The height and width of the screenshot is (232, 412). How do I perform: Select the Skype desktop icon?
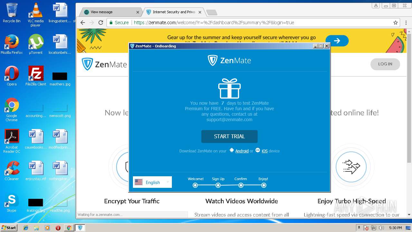coord(12,202)
